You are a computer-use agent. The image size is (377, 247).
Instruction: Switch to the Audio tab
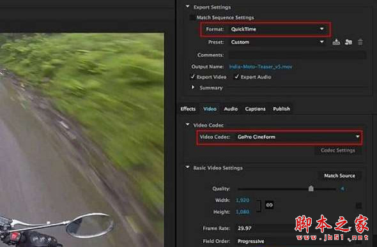[231, 109]
